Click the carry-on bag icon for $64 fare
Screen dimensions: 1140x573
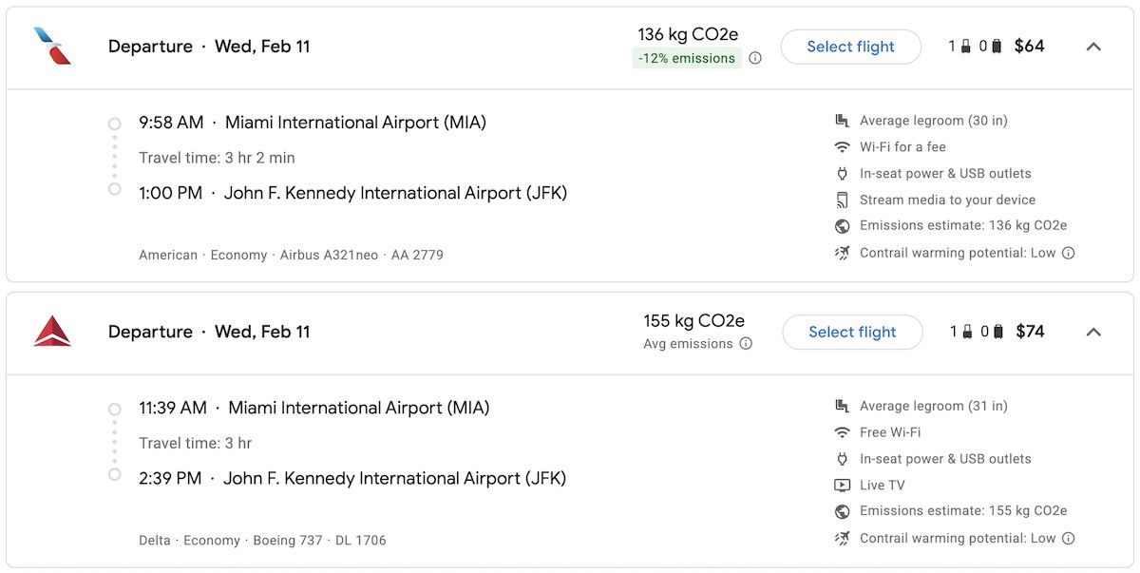pyautogui.click(x=965, y=47)
